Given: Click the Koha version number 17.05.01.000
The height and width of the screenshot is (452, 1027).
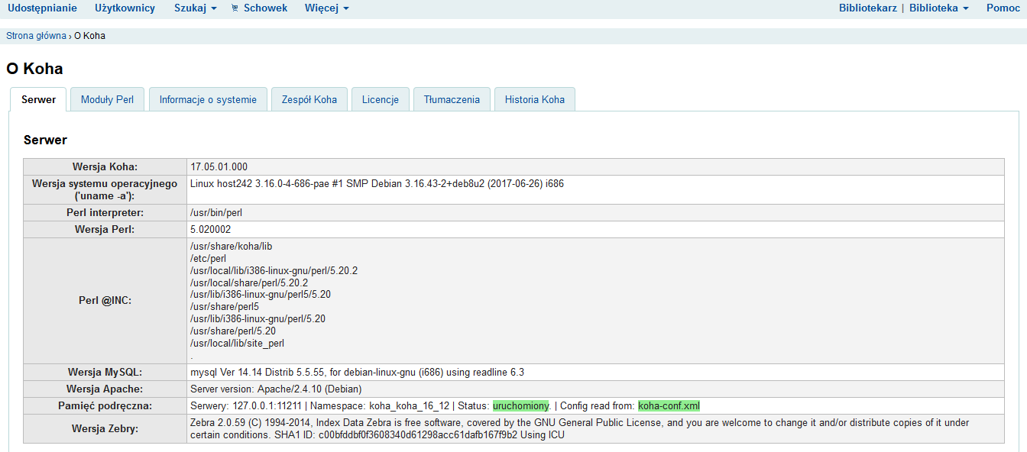Looking at the screenshot, I should [x=219, y=166].
